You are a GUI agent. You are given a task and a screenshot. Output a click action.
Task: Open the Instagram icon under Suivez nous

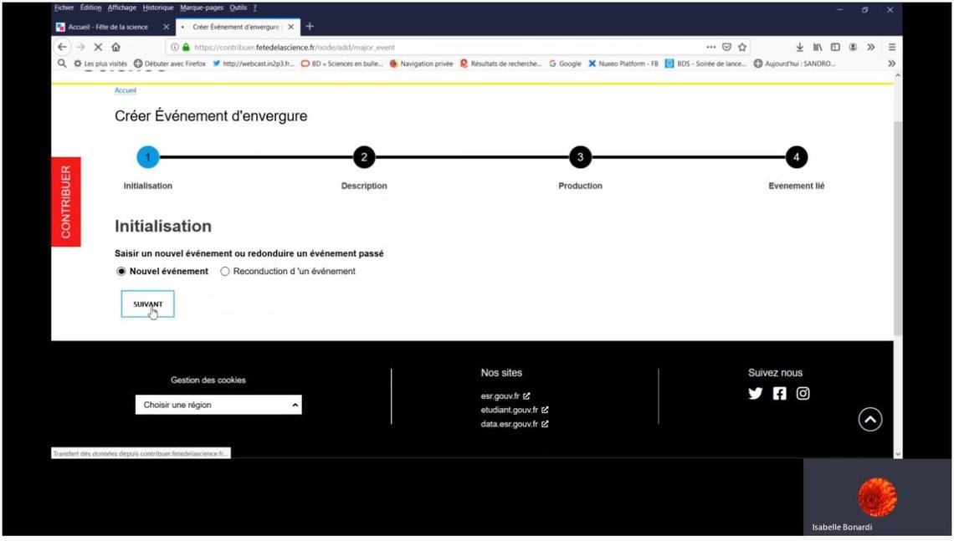coord(803,393)
